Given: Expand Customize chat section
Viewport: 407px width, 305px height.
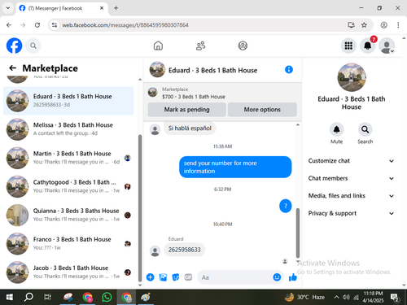Looking at the screenshot, I should (351, 161).
